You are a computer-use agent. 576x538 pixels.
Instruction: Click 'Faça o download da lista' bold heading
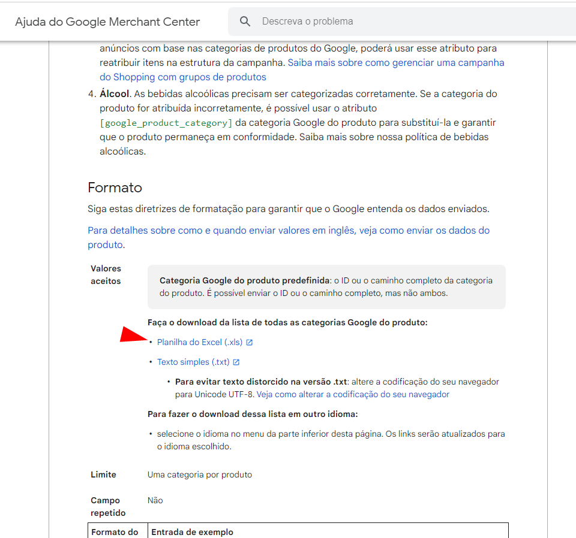(x=287, y=322)
